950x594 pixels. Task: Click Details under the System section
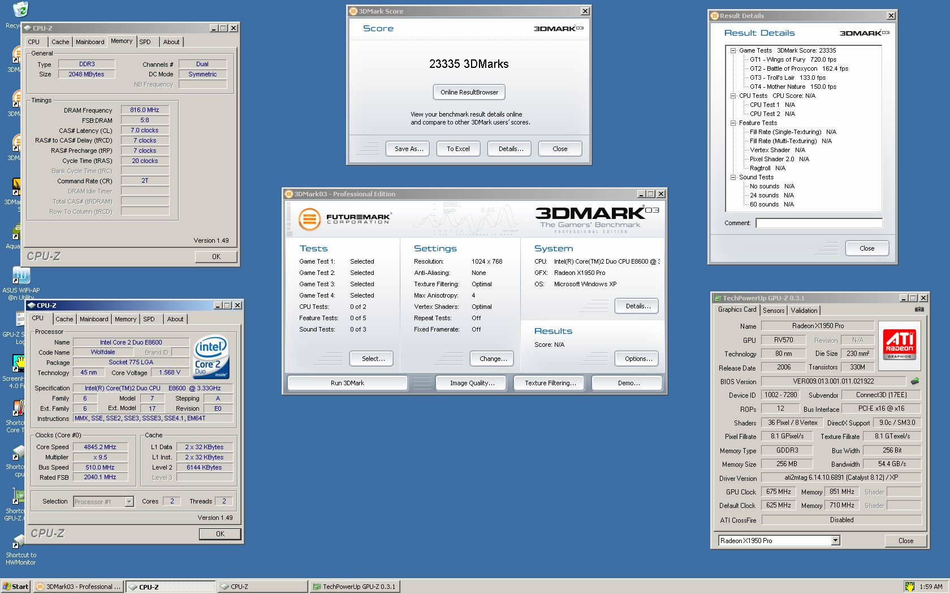(637, 306)
